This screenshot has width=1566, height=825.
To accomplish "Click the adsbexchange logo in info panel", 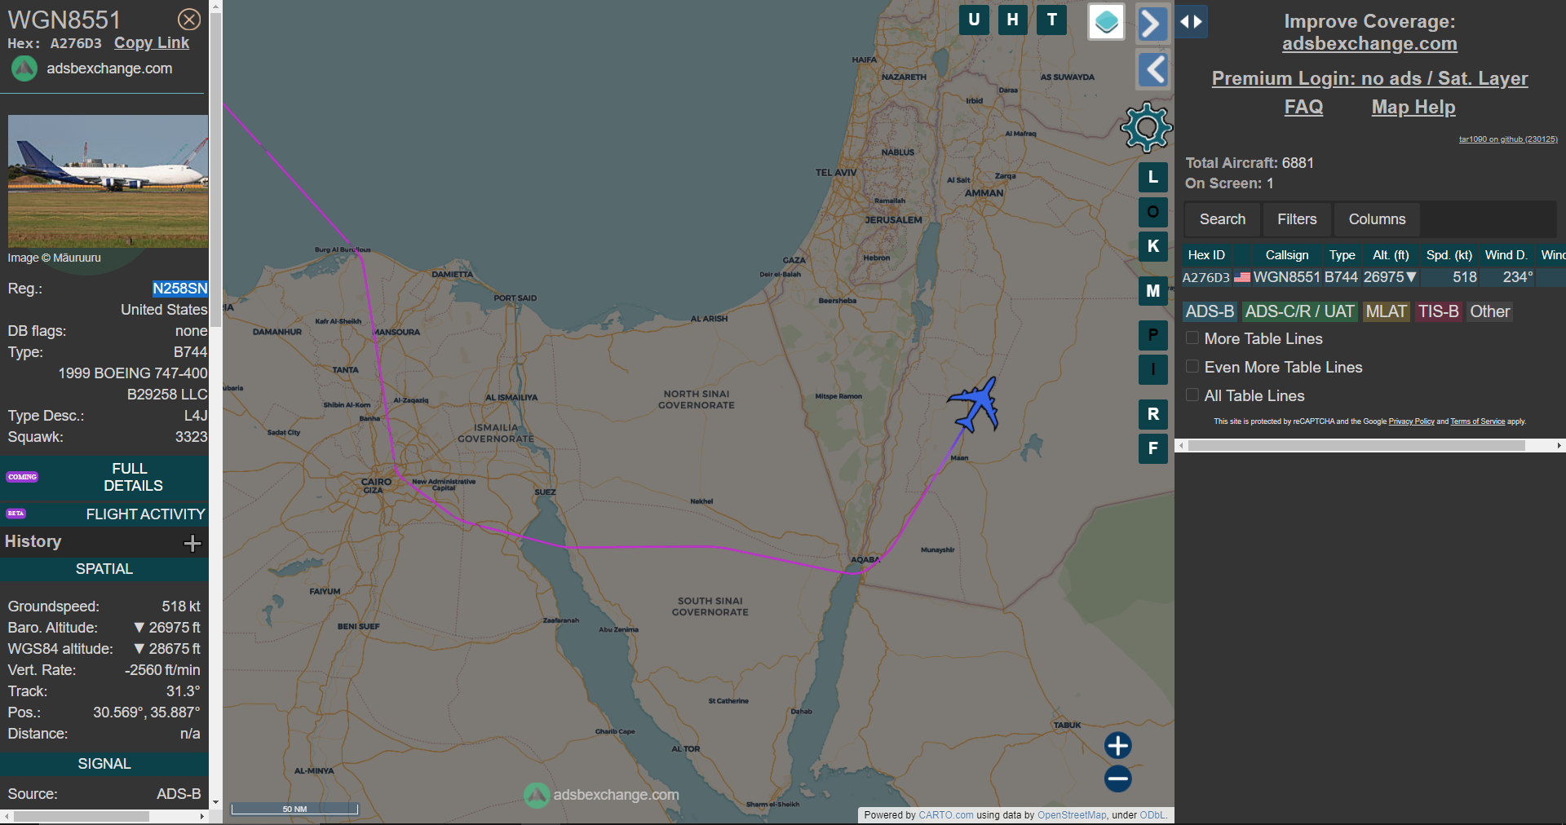I will click(x=24, y=68).
